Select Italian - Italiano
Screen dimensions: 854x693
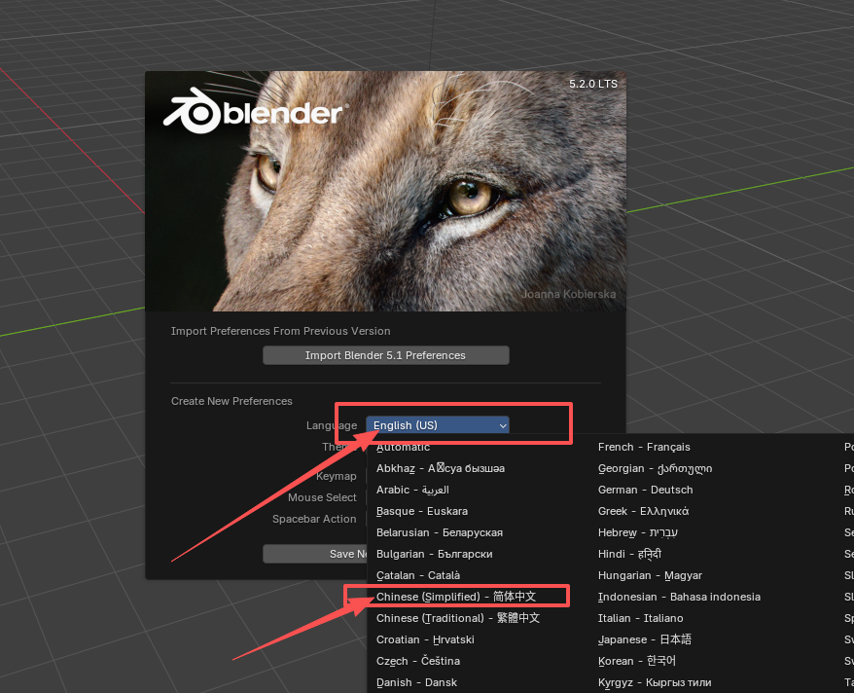click(640, 618)
